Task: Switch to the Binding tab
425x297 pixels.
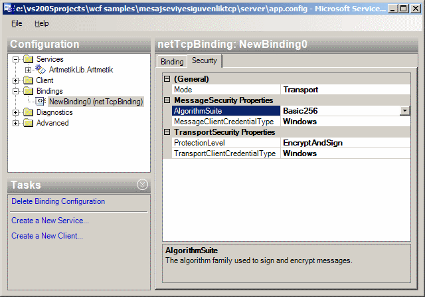Action: pos(172,61)
